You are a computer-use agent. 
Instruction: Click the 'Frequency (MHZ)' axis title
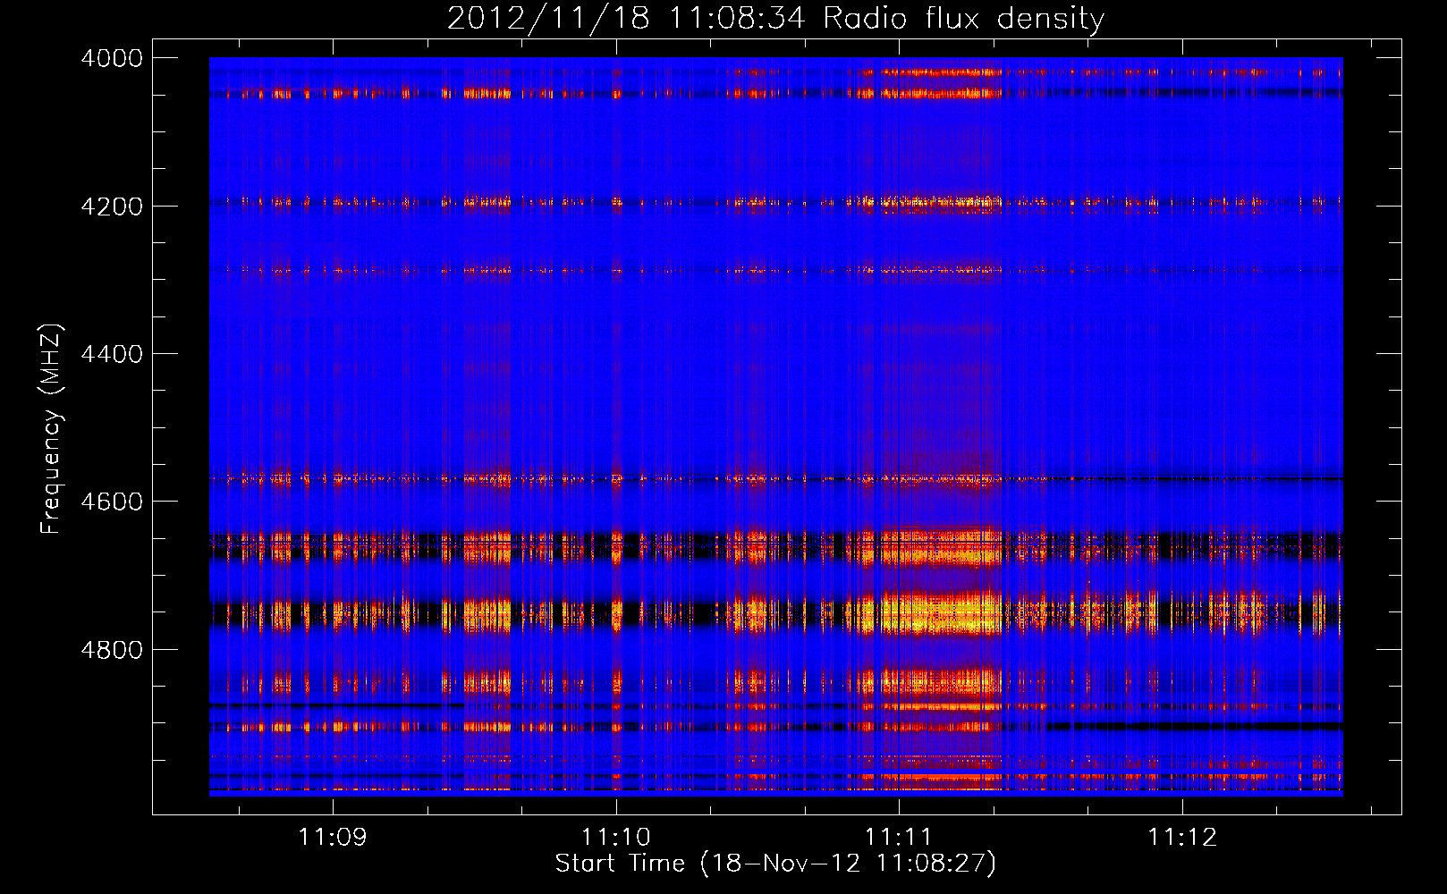click(52, 429)
